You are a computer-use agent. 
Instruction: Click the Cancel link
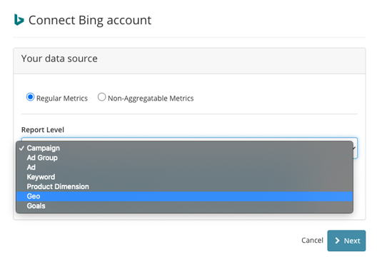click(312, 240)
